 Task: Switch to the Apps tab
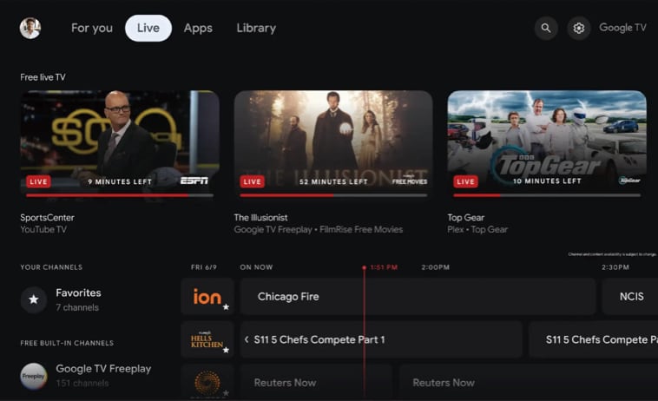click(x=198, y=28)
